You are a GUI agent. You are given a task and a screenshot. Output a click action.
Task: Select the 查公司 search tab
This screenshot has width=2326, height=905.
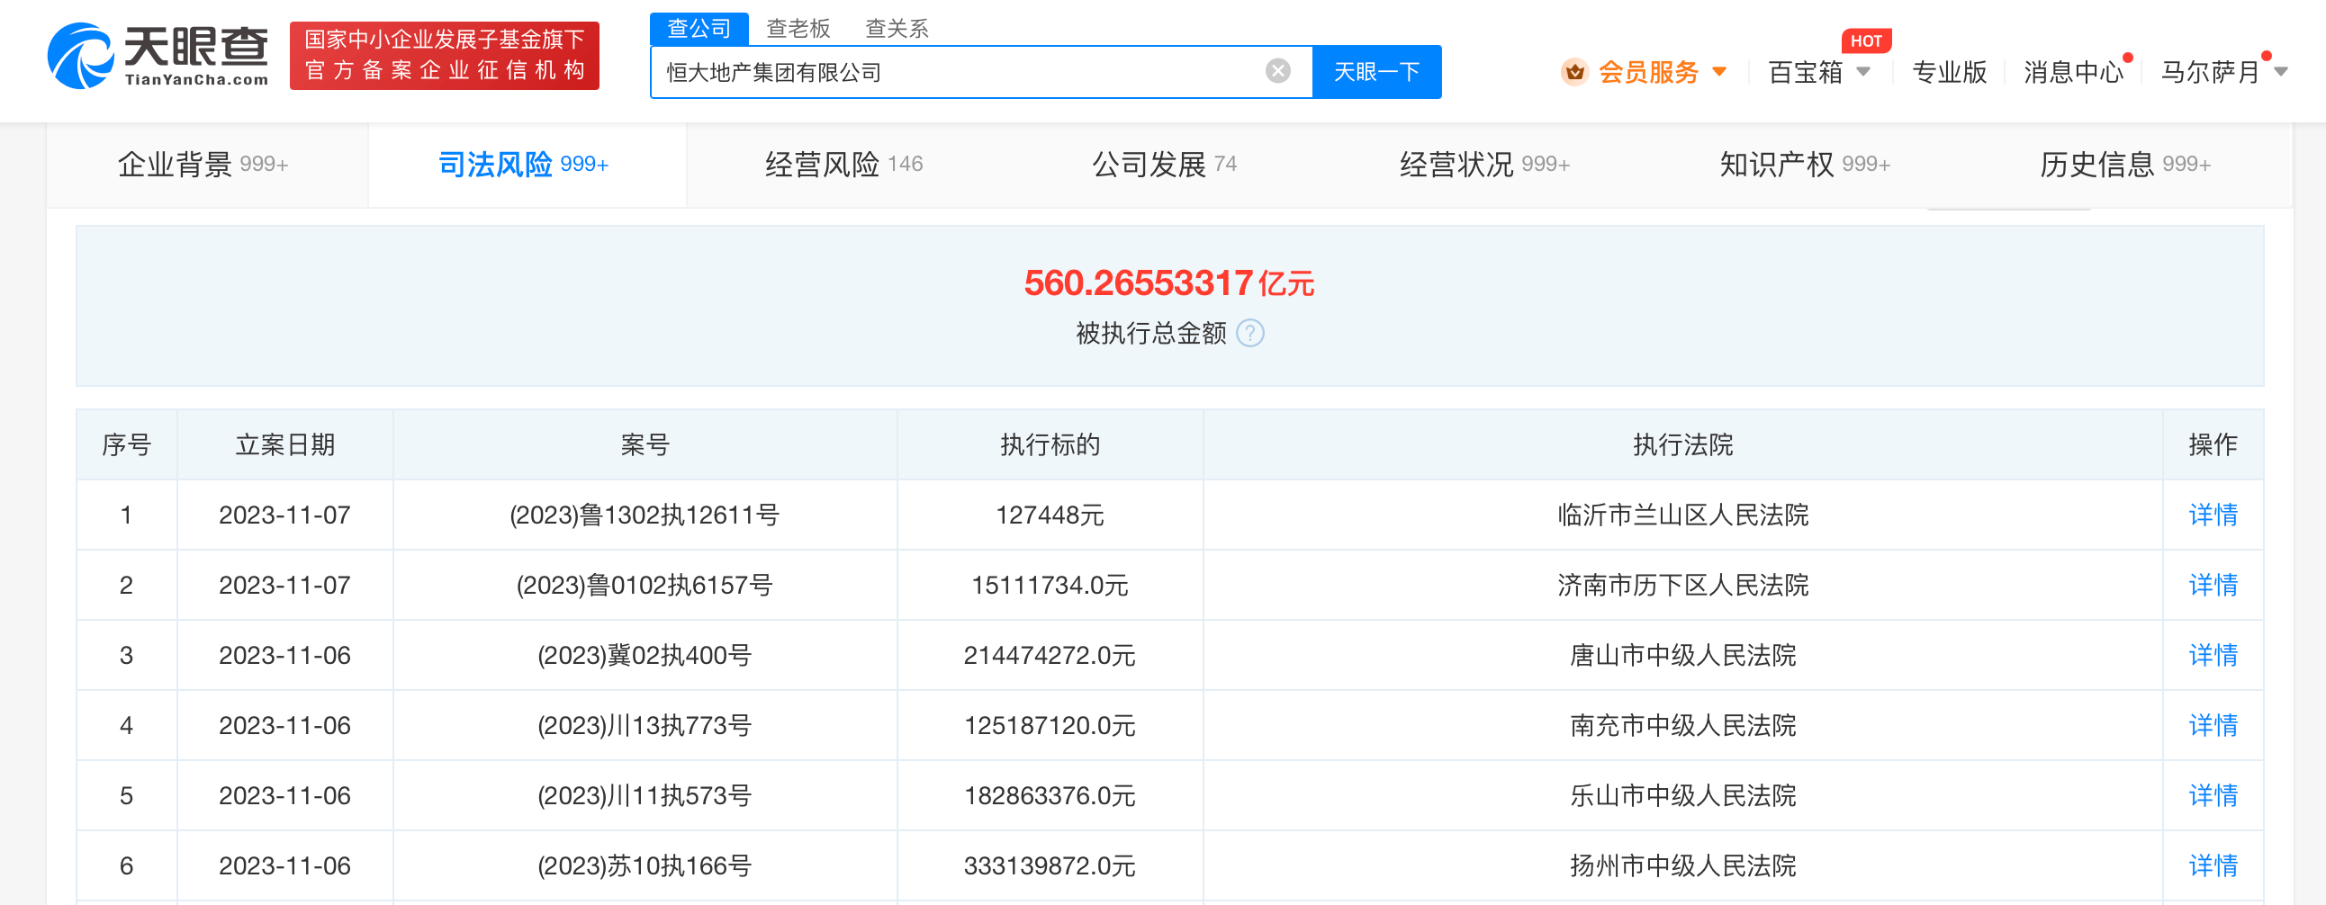point(698,29)
